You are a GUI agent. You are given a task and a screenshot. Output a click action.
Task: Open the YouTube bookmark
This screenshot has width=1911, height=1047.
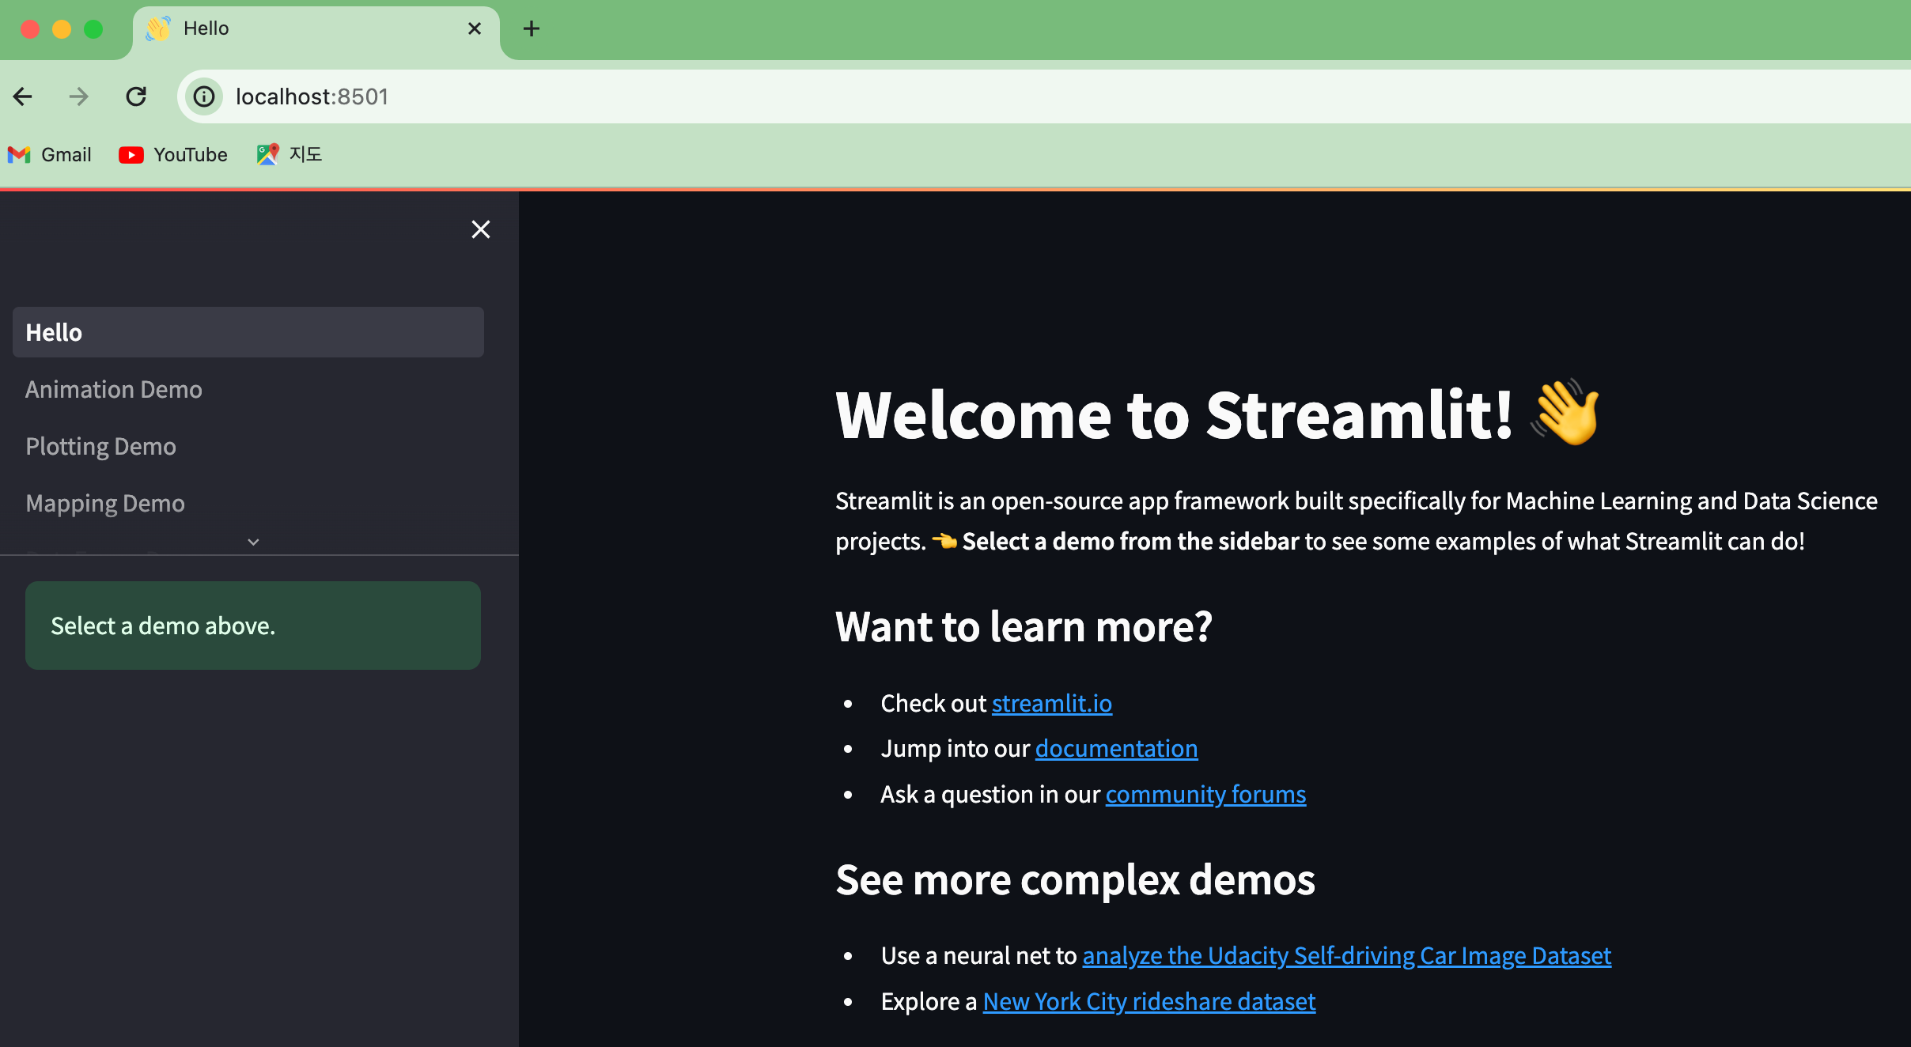point(173,155)
